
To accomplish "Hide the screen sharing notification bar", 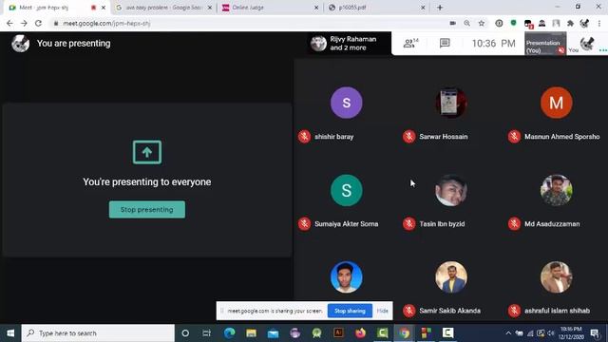I will tap(382, 311).
